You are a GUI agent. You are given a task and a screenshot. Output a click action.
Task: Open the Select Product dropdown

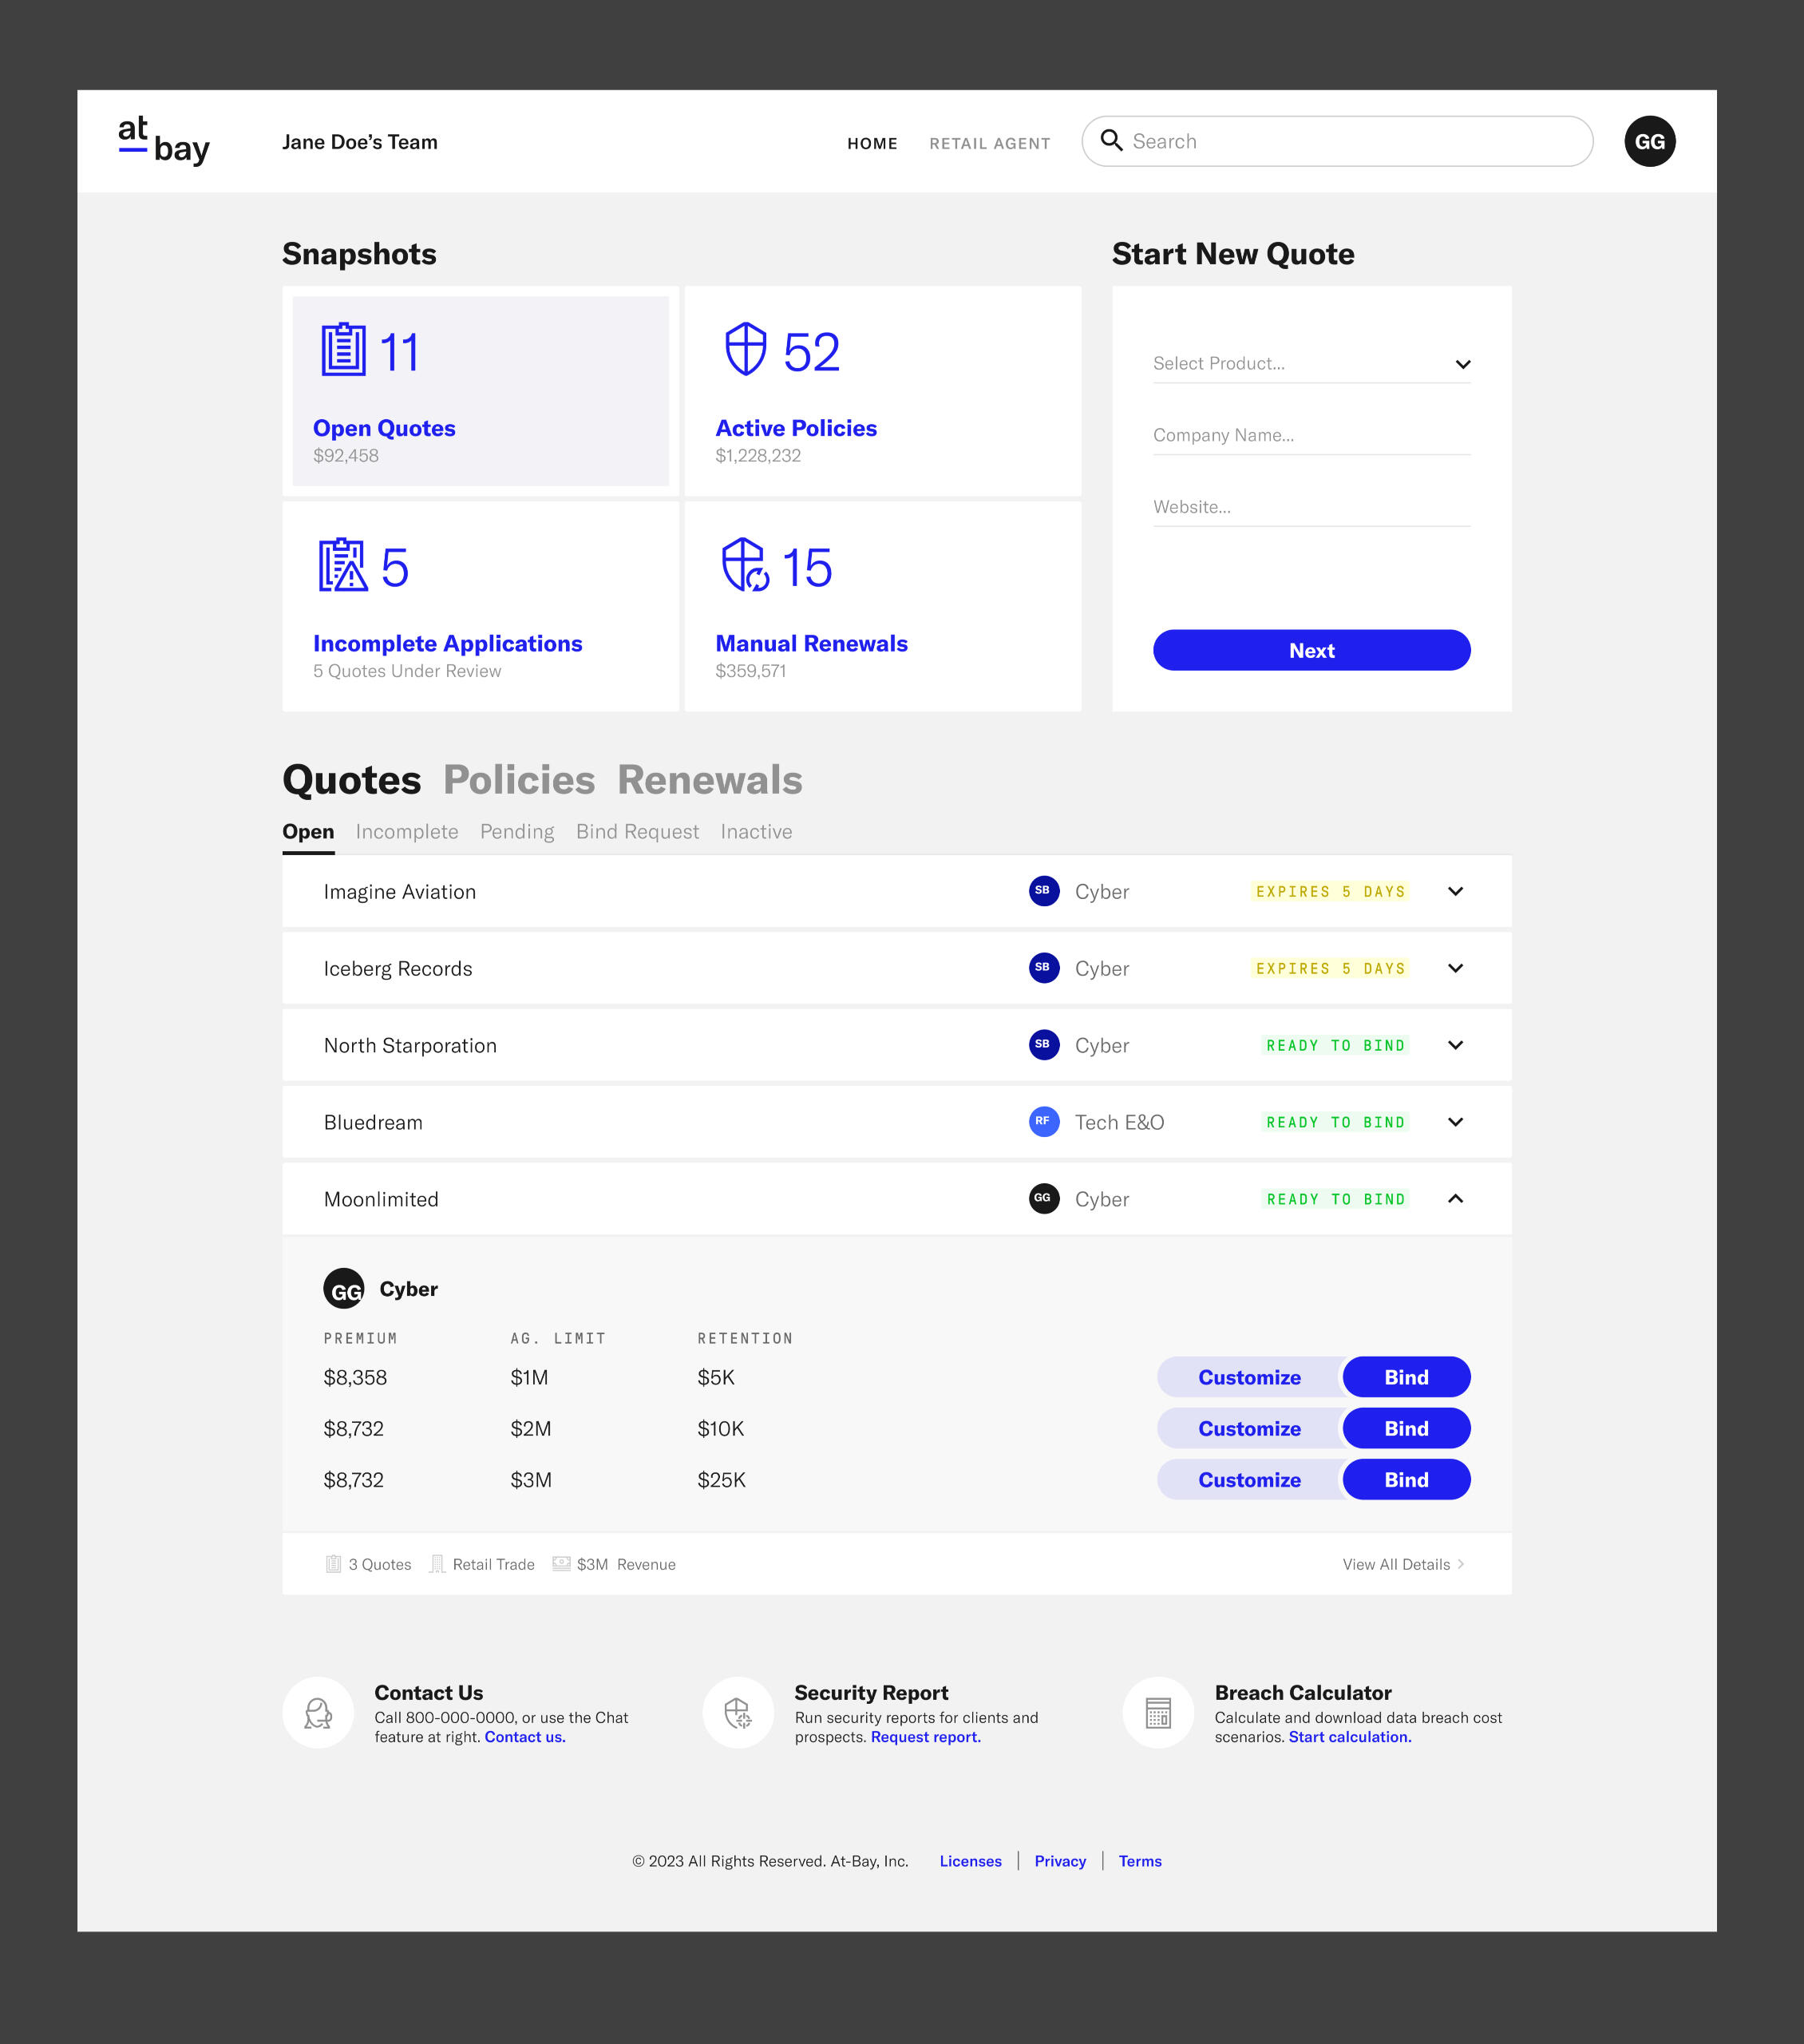coord(1310,364)
